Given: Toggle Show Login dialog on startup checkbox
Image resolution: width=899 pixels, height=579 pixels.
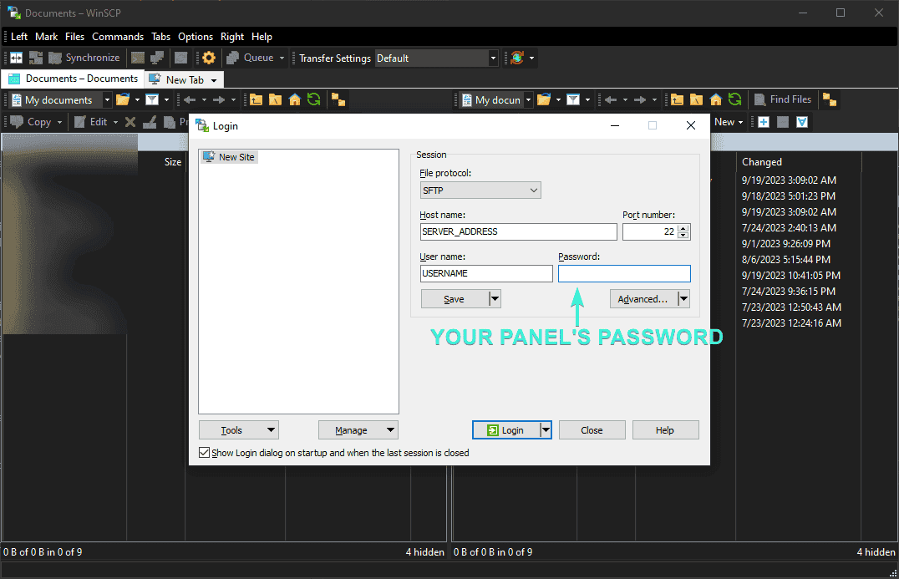Looking at the screenshot, I should (x=205, y=453).
